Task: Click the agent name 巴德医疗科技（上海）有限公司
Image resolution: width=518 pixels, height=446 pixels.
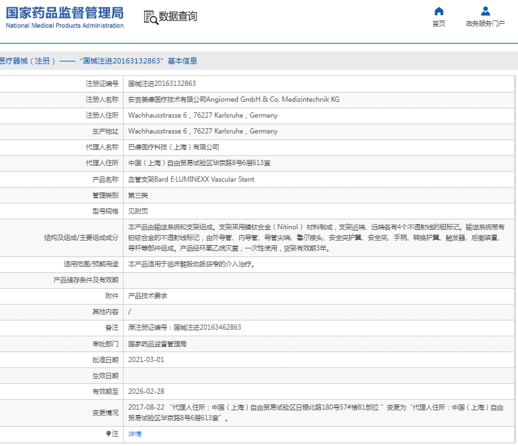Action: pos(173,147)
